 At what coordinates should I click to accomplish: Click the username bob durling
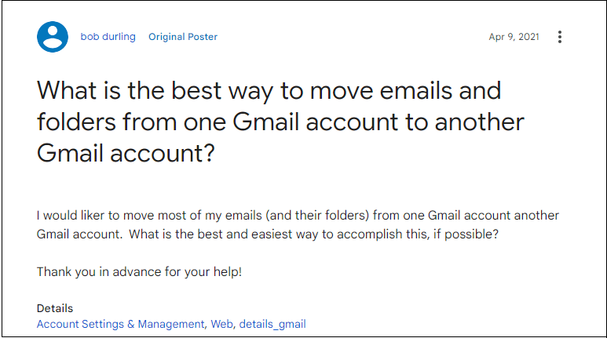pos(108,37)
